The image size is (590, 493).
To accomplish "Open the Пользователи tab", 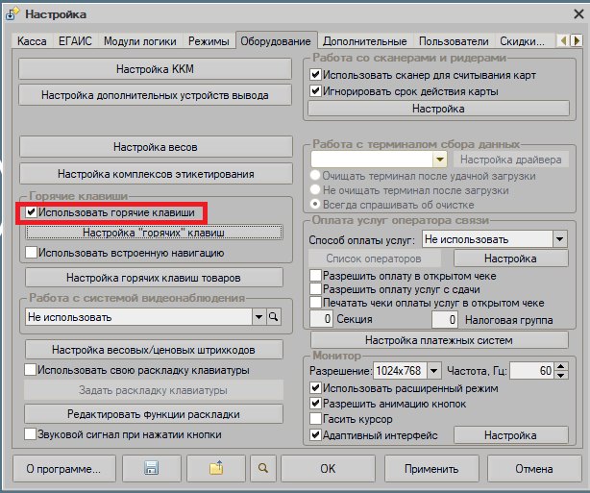I will (454, 41).
